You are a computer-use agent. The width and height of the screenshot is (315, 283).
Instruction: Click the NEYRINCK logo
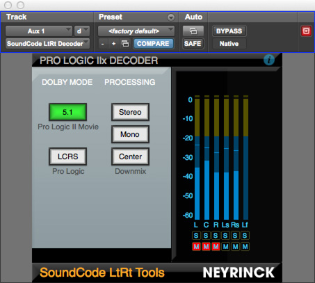[239, 273]
